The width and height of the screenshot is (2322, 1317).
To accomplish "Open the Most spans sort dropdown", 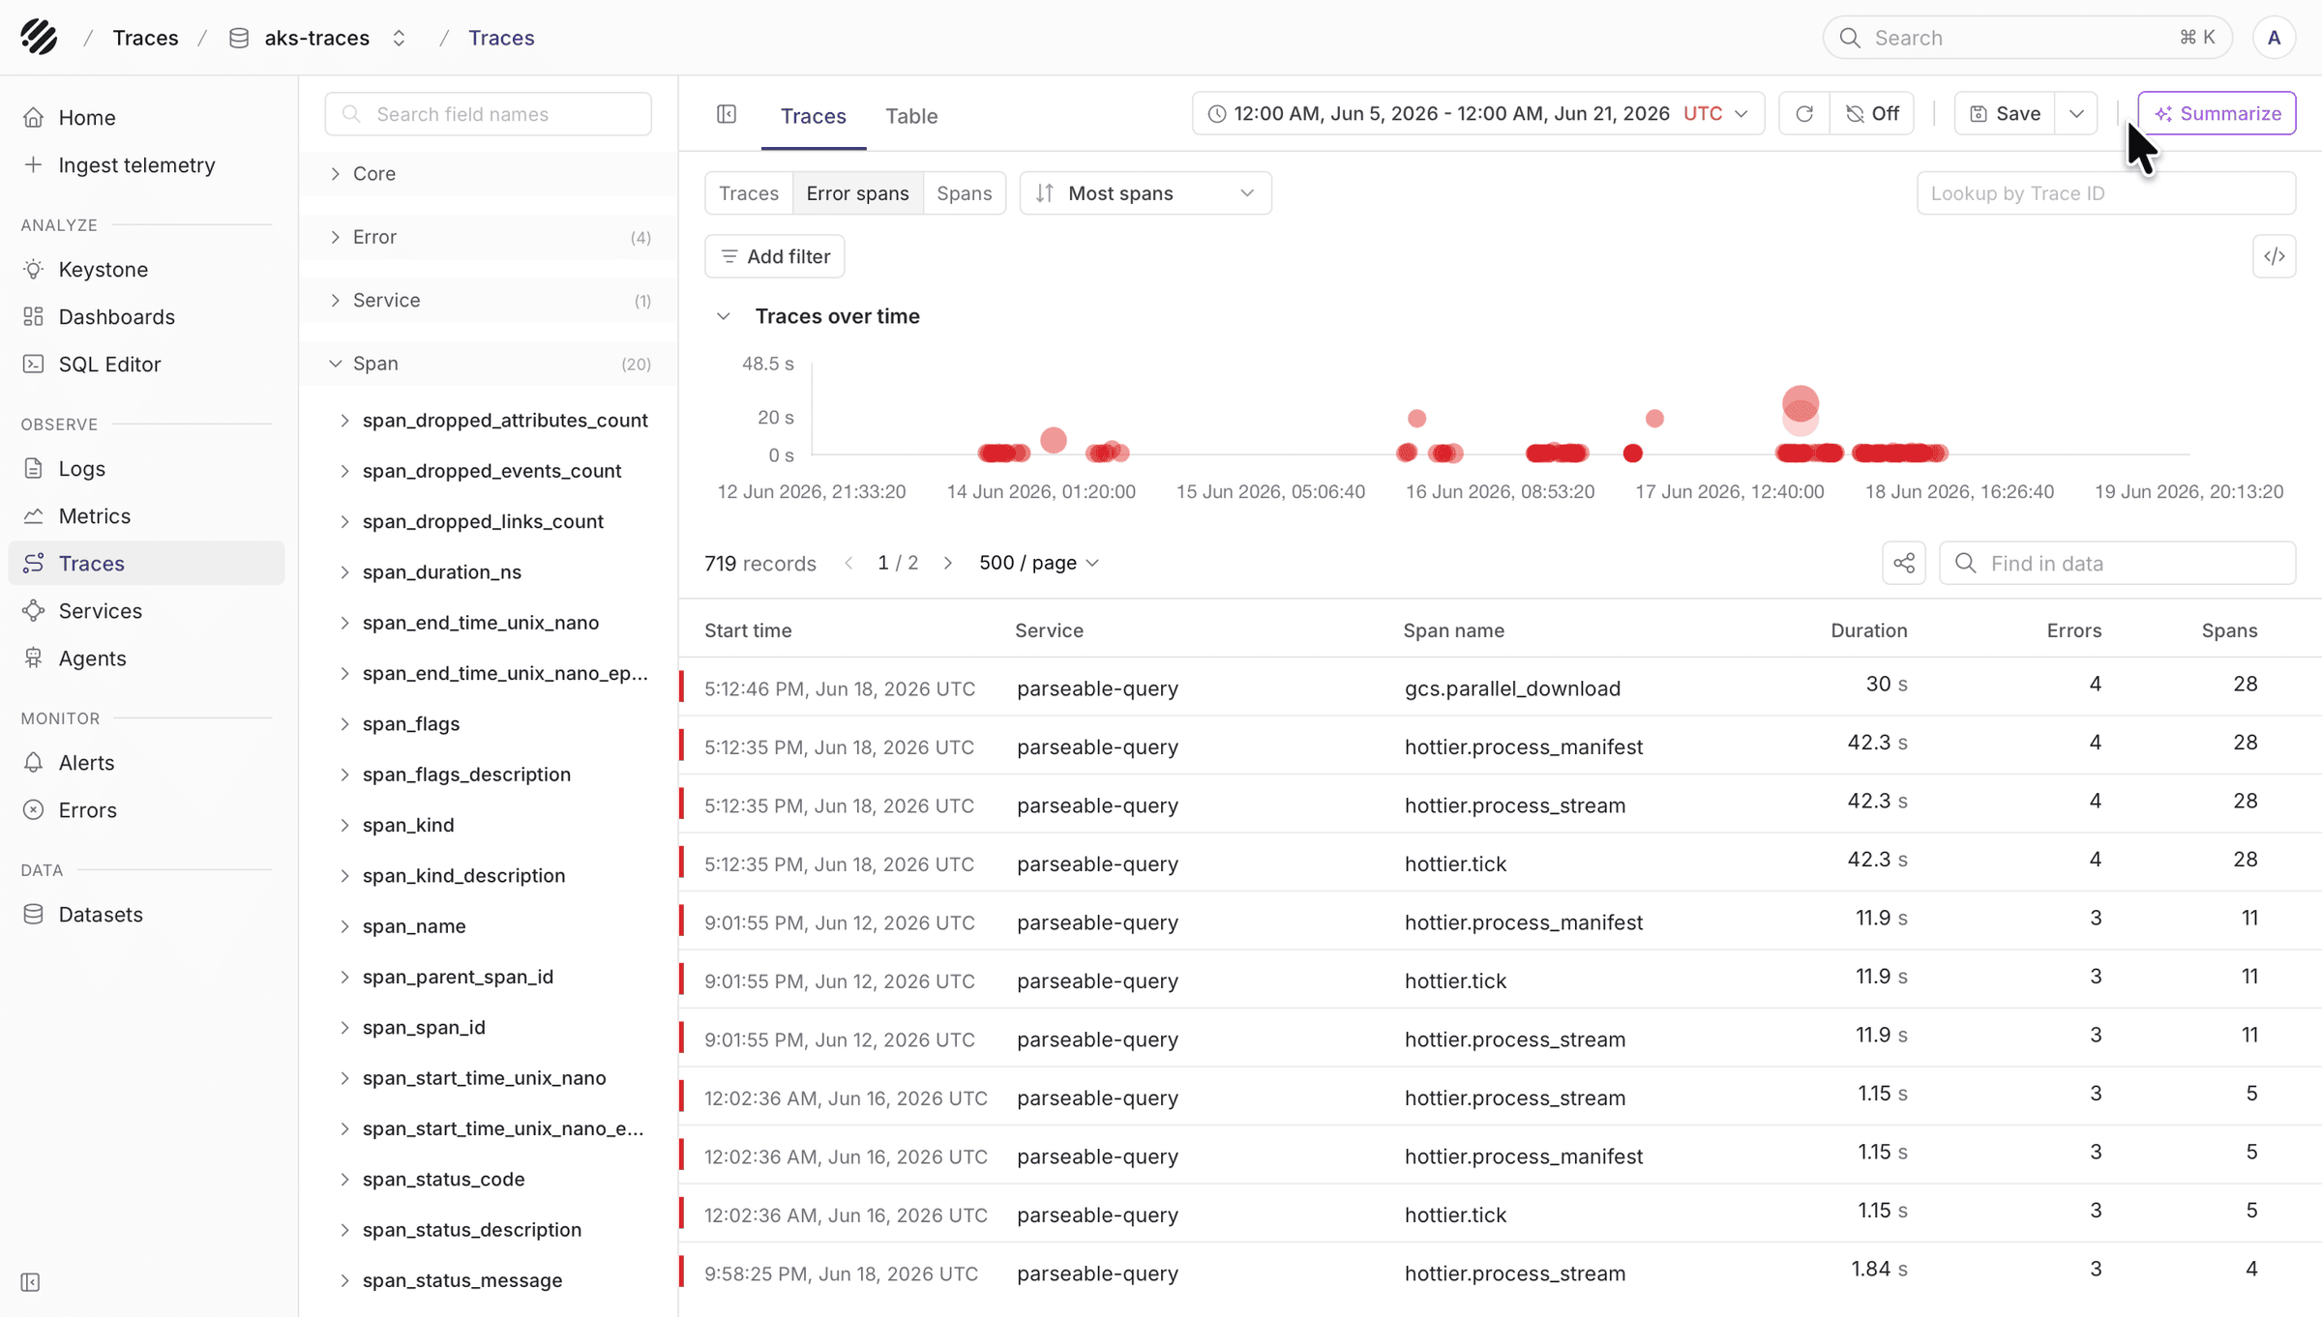I will point(1146,193).
